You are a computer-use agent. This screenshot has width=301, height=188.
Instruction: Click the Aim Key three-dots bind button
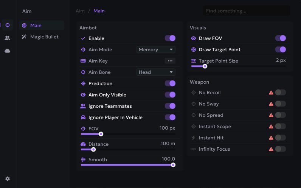(x=170, y=61)
